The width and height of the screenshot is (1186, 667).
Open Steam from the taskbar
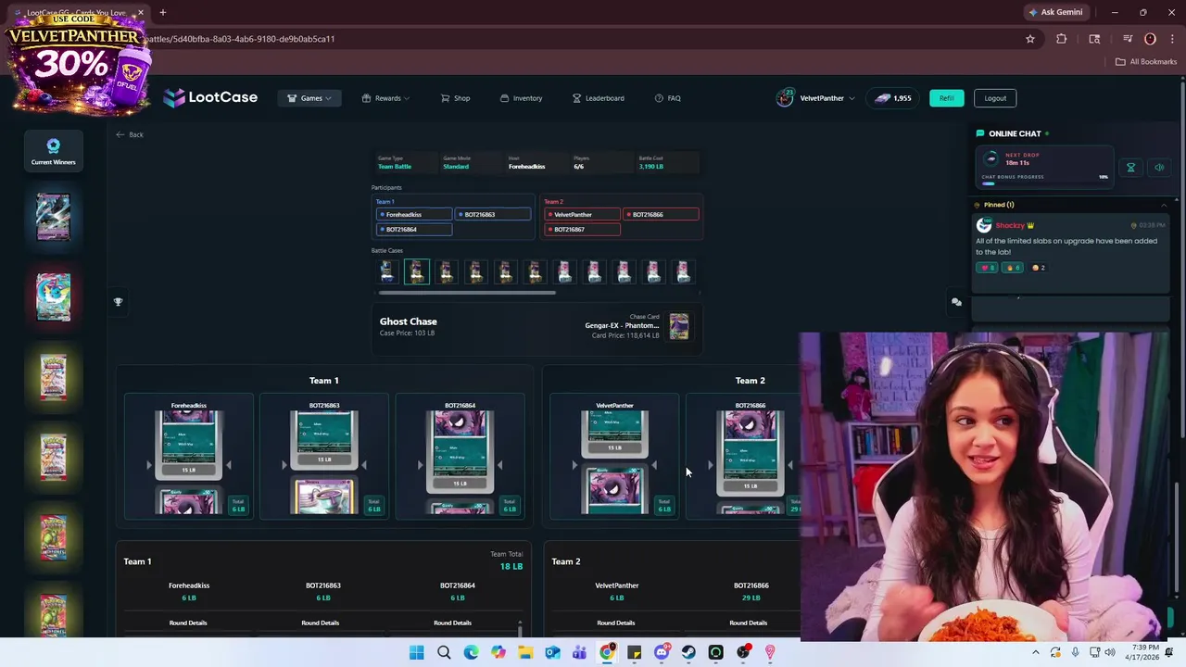pos(688,653)
